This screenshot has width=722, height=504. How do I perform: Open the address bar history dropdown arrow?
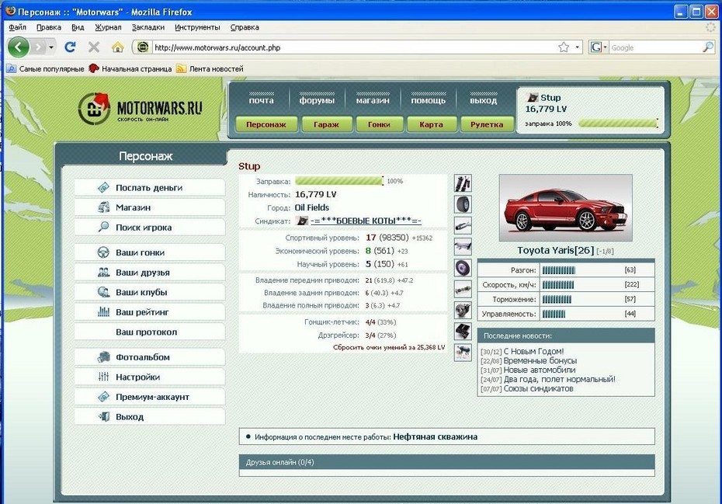coord(578,47)
